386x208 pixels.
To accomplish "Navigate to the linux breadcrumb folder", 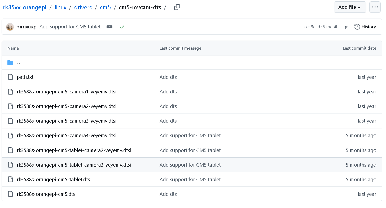I will [x=60, y=7].
